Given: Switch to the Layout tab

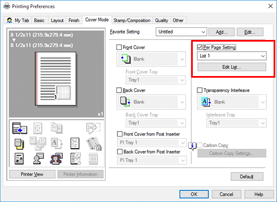Looking at the screenshot, I should [x=57, y=21].
